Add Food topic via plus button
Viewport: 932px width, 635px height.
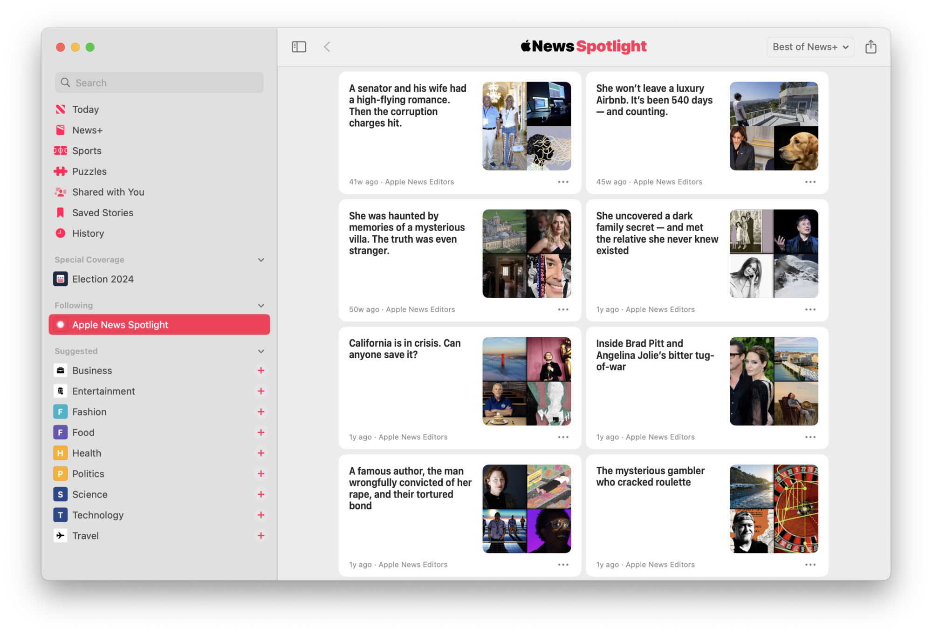[261, 432]
